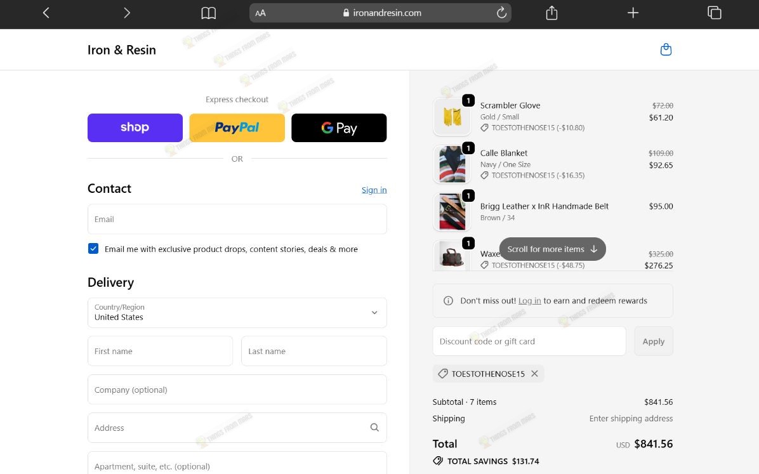Click the address search magnifier icon
This screenshot has height=474, width=759.
pos(374,427)
